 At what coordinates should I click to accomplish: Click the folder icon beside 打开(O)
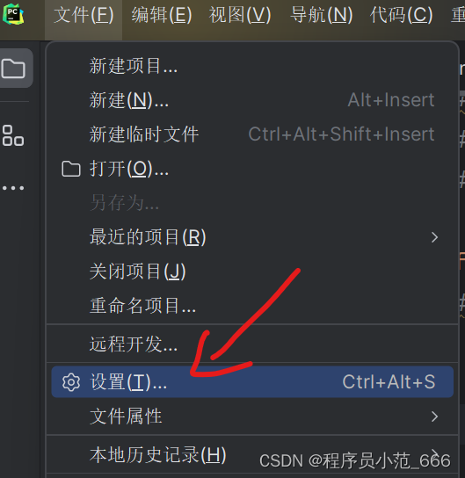[71, 169]
